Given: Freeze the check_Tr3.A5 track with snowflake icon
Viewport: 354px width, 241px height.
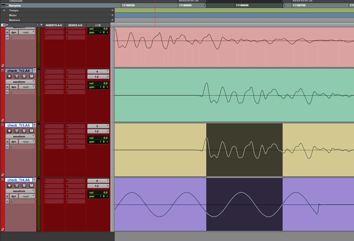Looking at the screenshot, I should point(7,142).
